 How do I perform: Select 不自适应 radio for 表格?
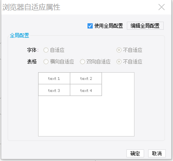point(119,62)
